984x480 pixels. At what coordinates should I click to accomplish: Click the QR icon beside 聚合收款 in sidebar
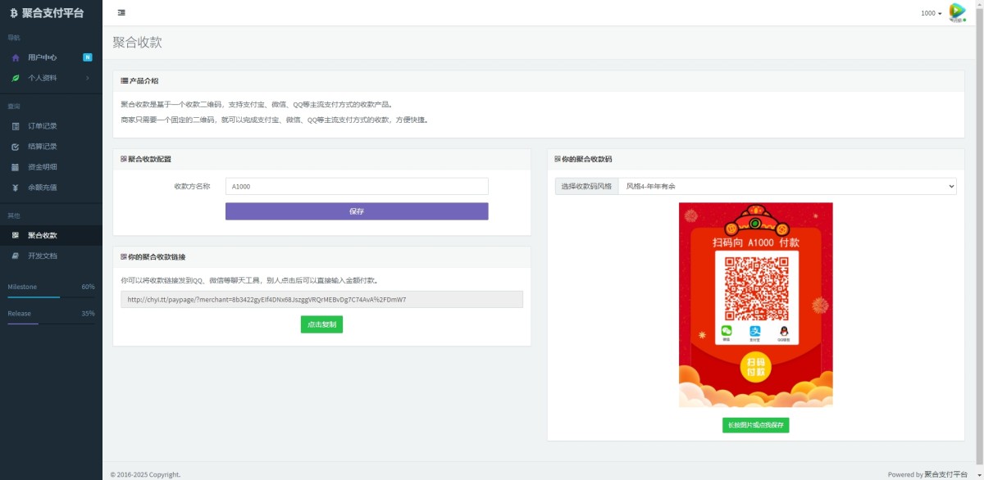click(16, 235)
